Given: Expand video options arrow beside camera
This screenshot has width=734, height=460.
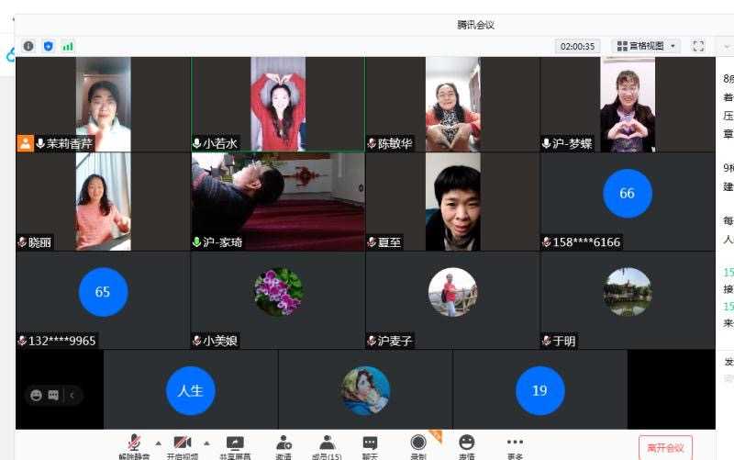Looking at the screenshot, I should tap(206, 443).
